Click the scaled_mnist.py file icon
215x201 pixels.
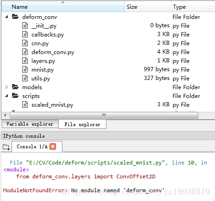coord(25,104)
